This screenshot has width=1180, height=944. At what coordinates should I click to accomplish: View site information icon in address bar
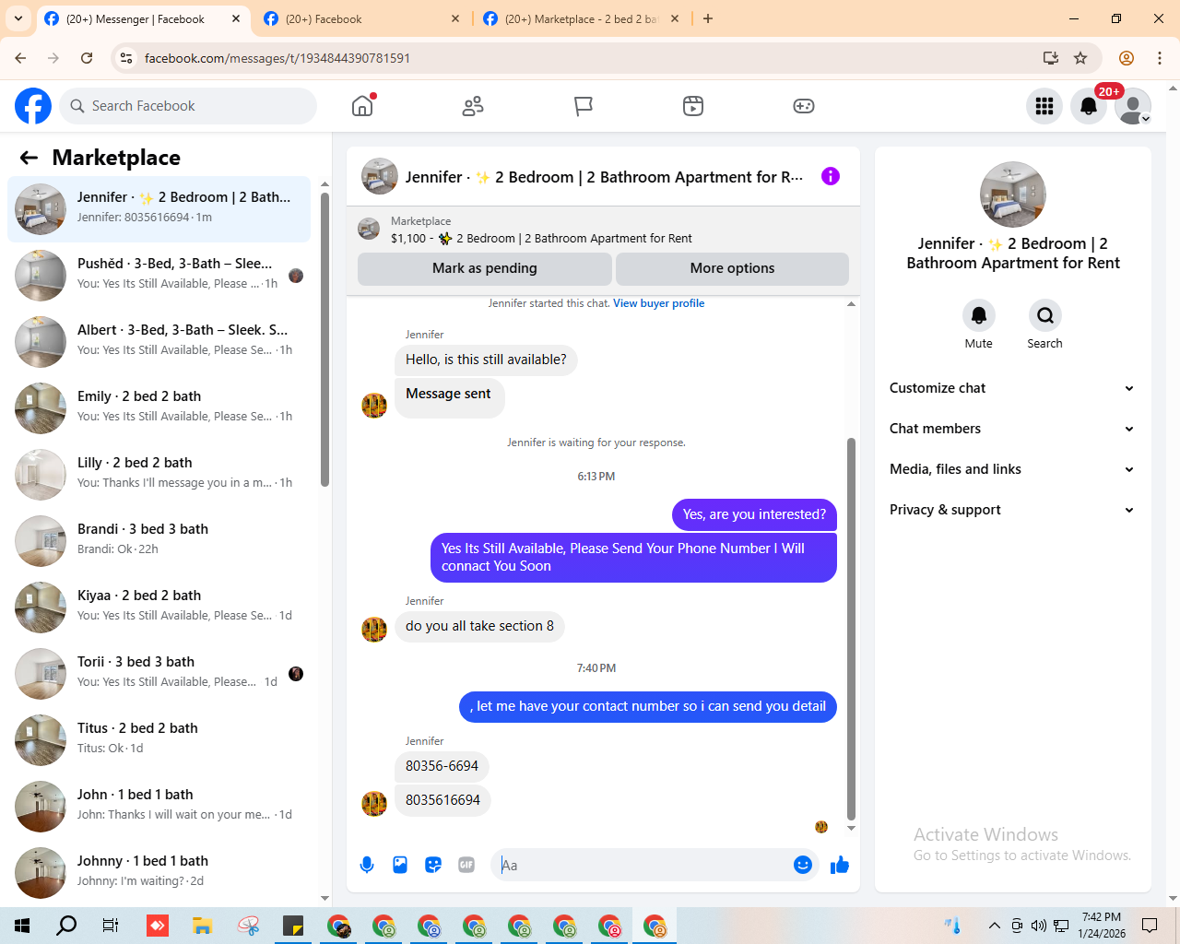point(126,58)
